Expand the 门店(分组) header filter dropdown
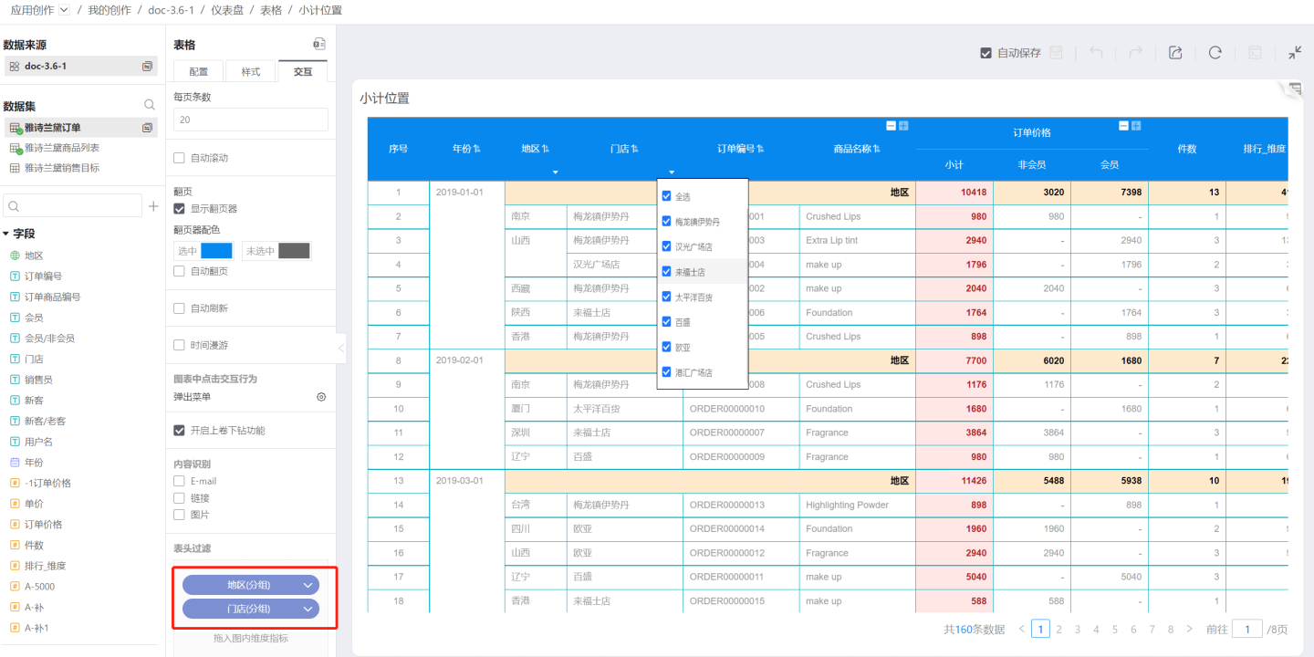 [x=308, y=609]
